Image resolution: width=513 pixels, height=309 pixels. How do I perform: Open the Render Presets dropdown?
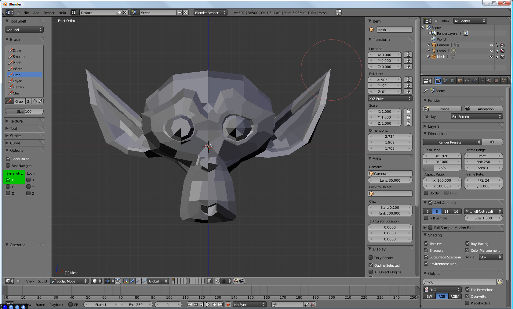tap(452, 142)
